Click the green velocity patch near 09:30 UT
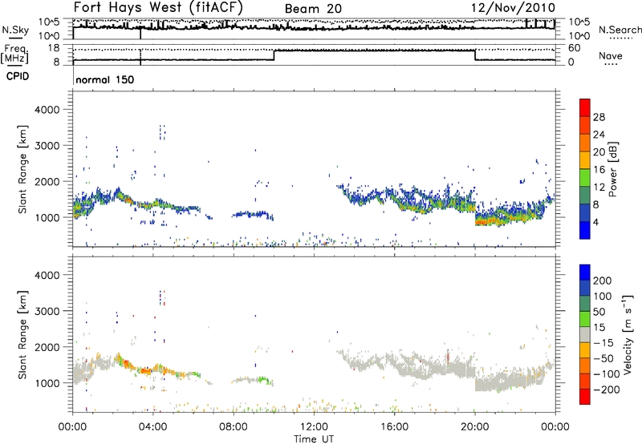Screen dimensions: 642x444 pyautogui.click(x=262, y=380)
